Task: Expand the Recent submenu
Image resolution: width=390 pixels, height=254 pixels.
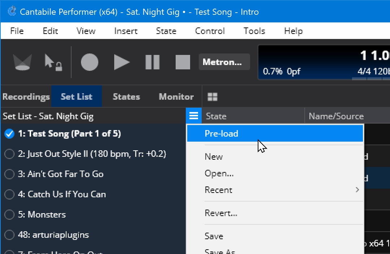Action: [x=275, y=190]
